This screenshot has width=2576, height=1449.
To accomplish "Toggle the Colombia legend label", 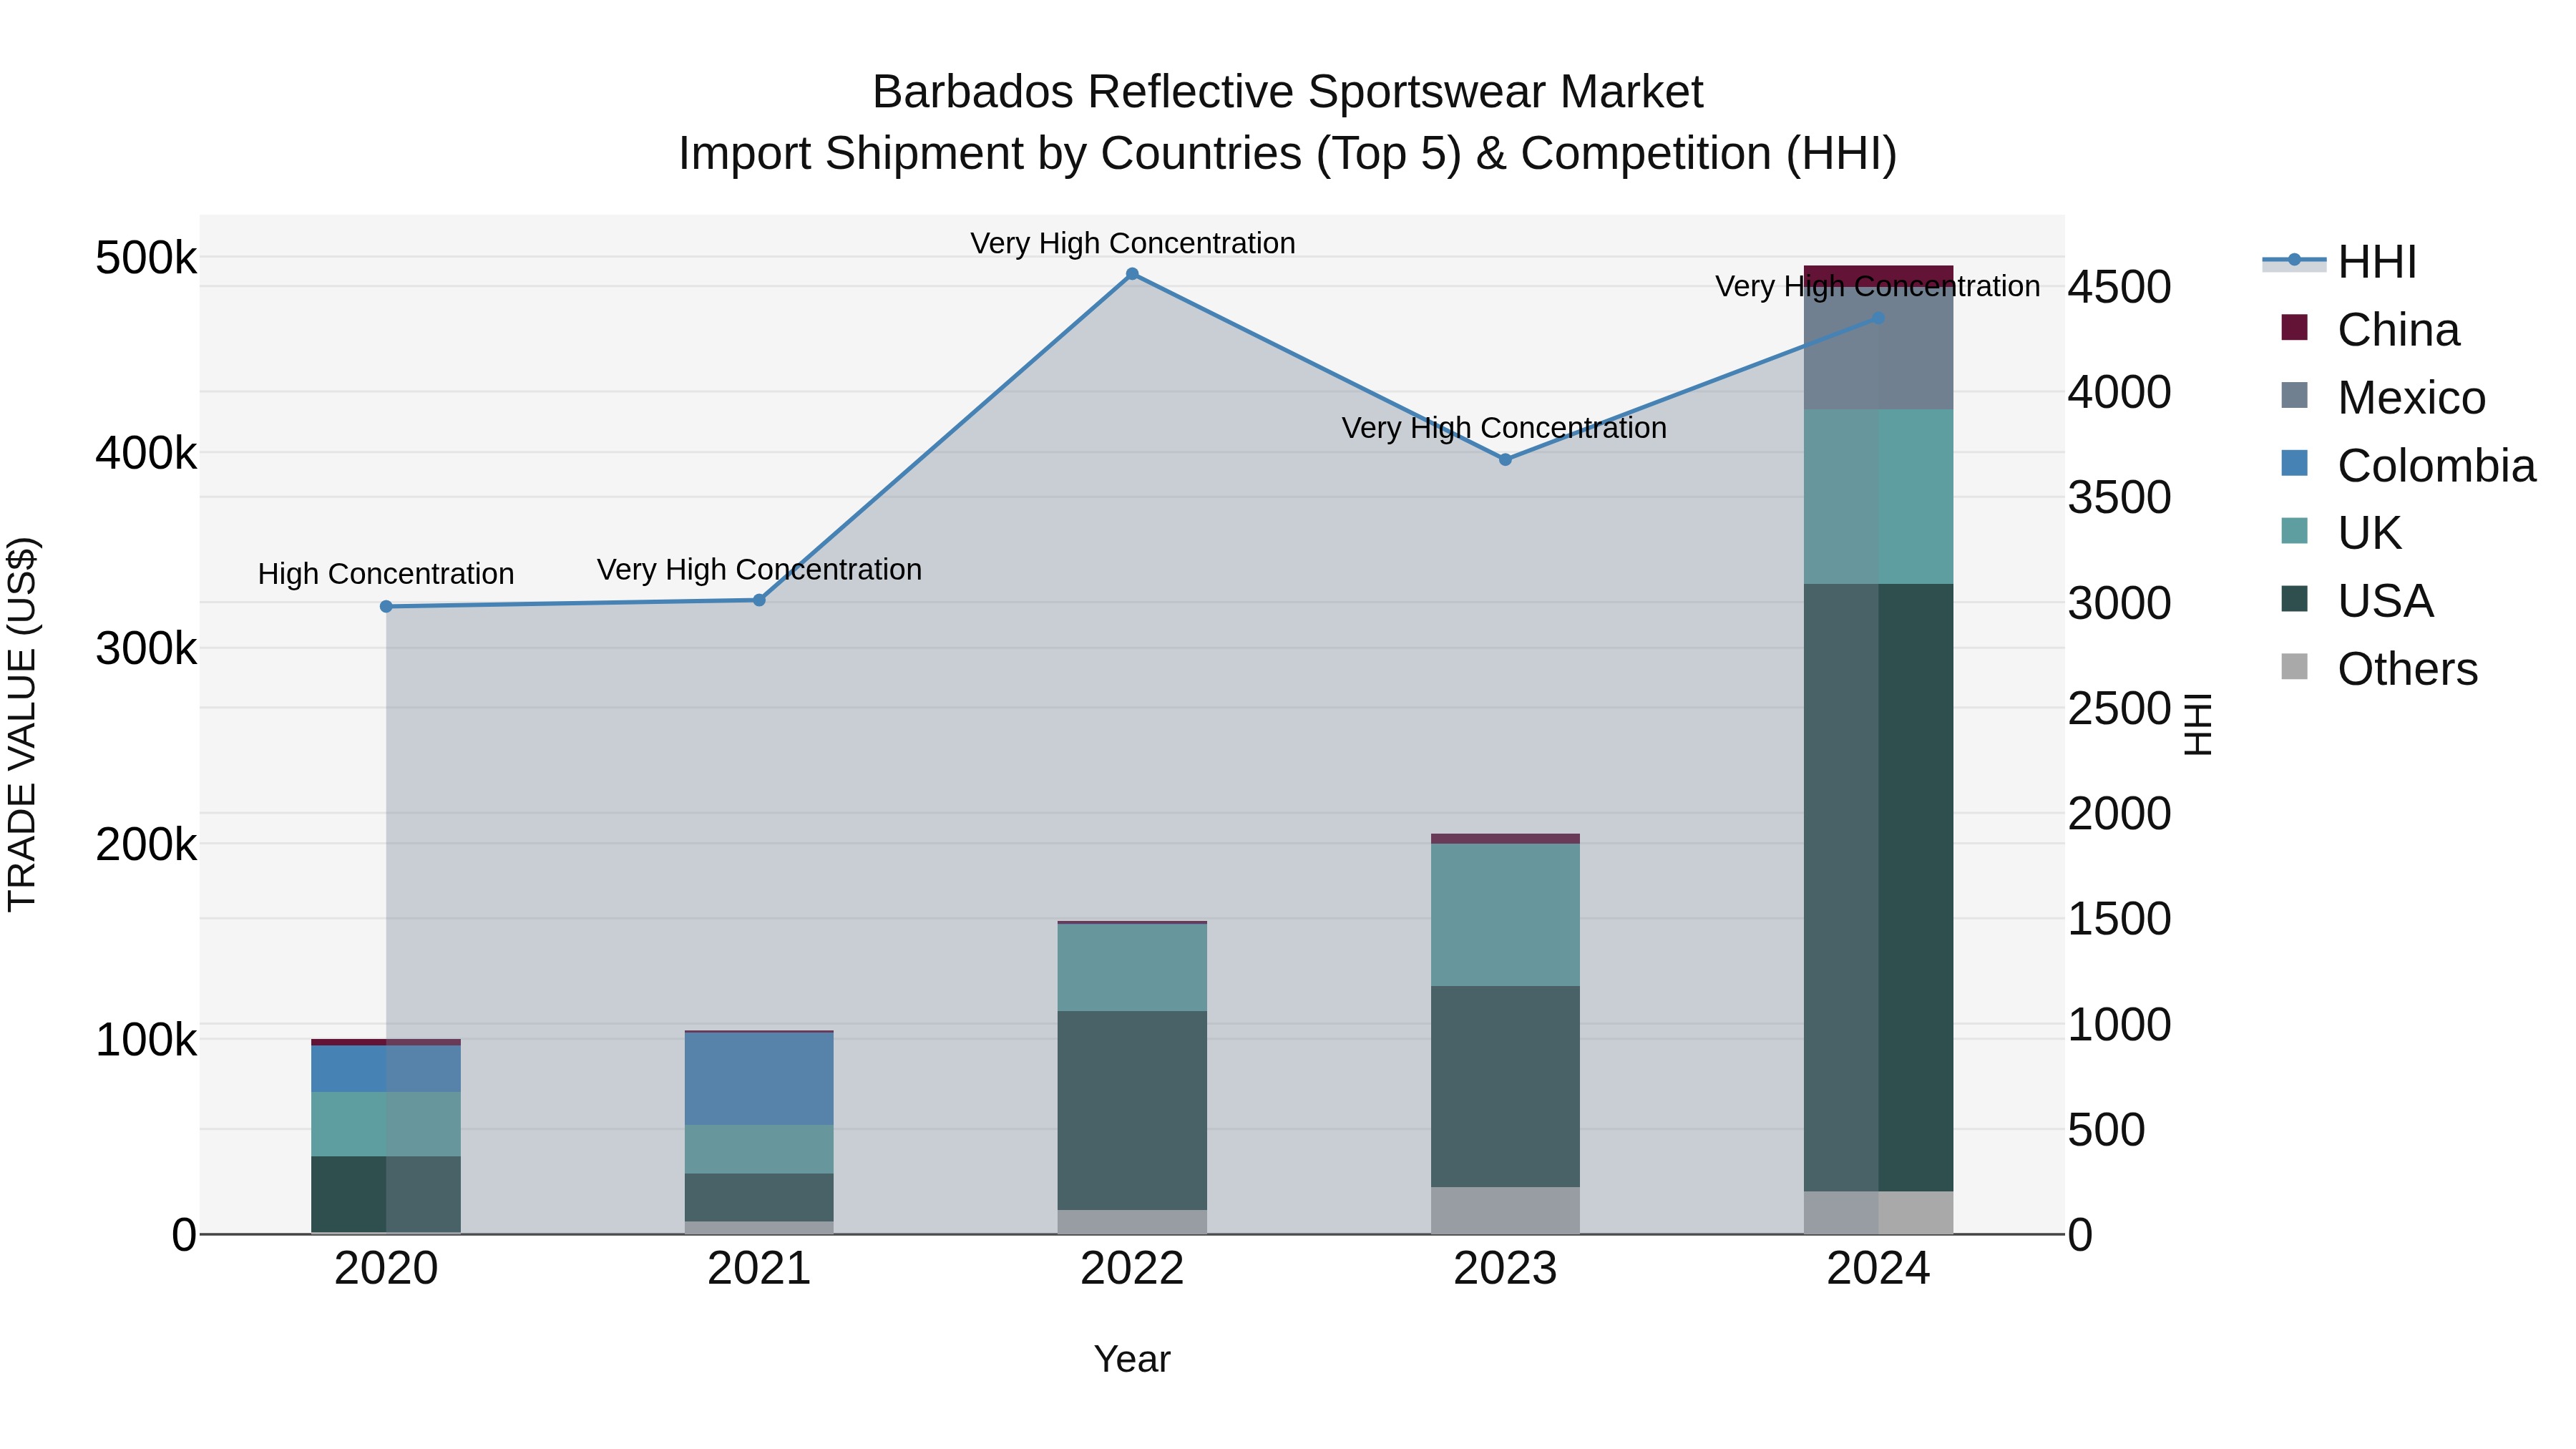I will [x=2436, y=466].
